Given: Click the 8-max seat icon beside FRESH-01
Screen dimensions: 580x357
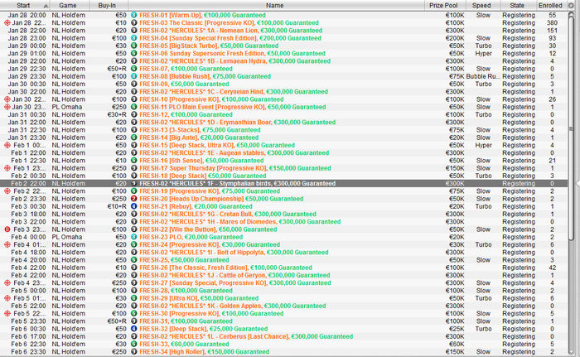Looking at the screenshot, I should pos(134,15).
